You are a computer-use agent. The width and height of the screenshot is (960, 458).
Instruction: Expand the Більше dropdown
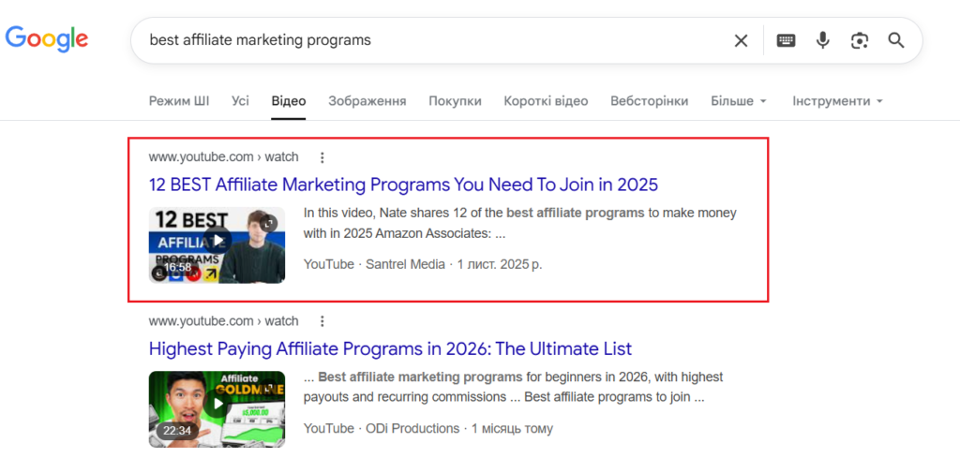coord(739,101)
